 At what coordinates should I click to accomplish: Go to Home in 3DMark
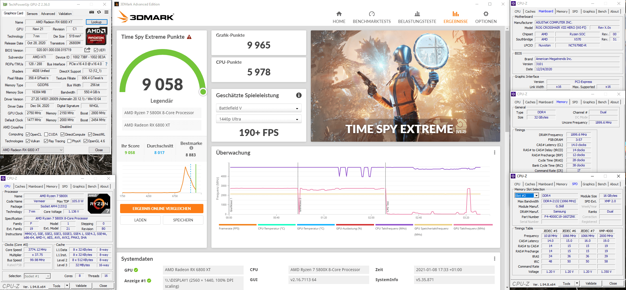(x=339, y=17)
